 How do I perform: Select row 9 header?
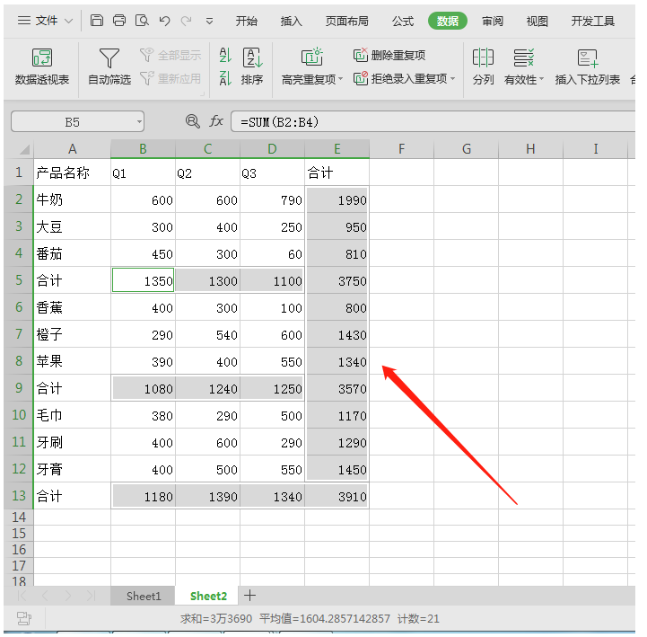tap(19, 388)
